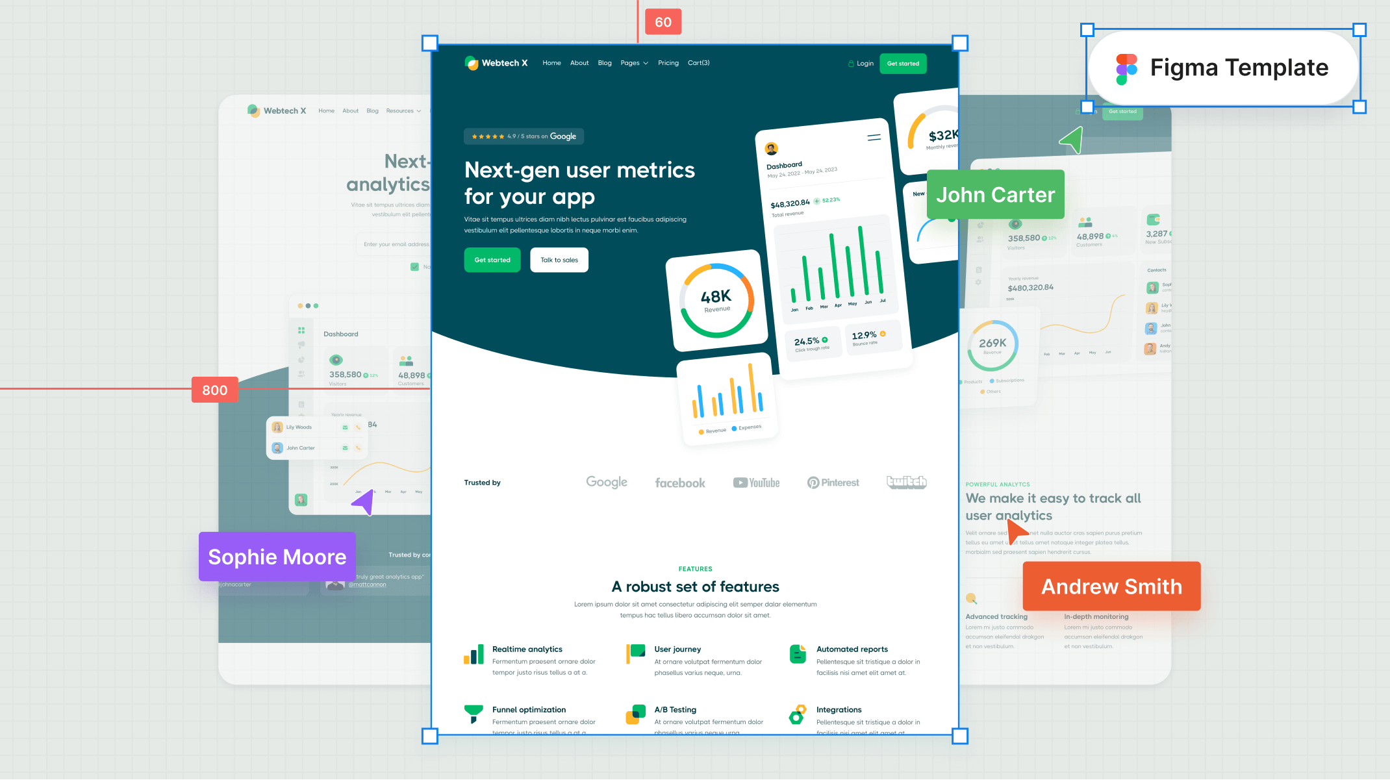The width and height of the screenshot is (1390, 780).
Task: Click the user avatar on the Dashboard card
Action: pyautogui.click(x=772, y=149)
